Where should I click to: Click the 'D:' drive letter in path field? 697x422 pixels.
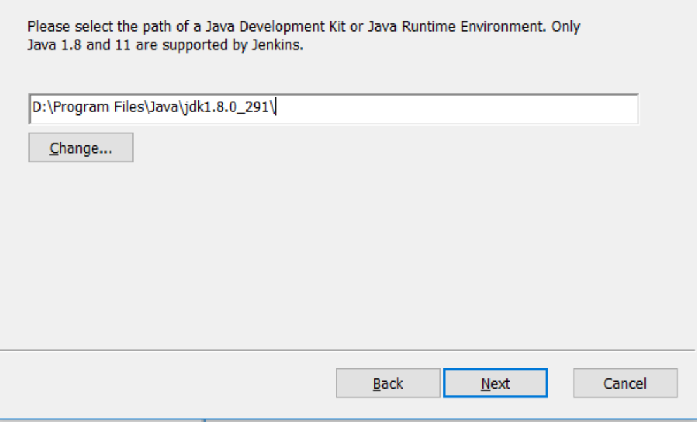pyautogui.click(x=38, y=109)
